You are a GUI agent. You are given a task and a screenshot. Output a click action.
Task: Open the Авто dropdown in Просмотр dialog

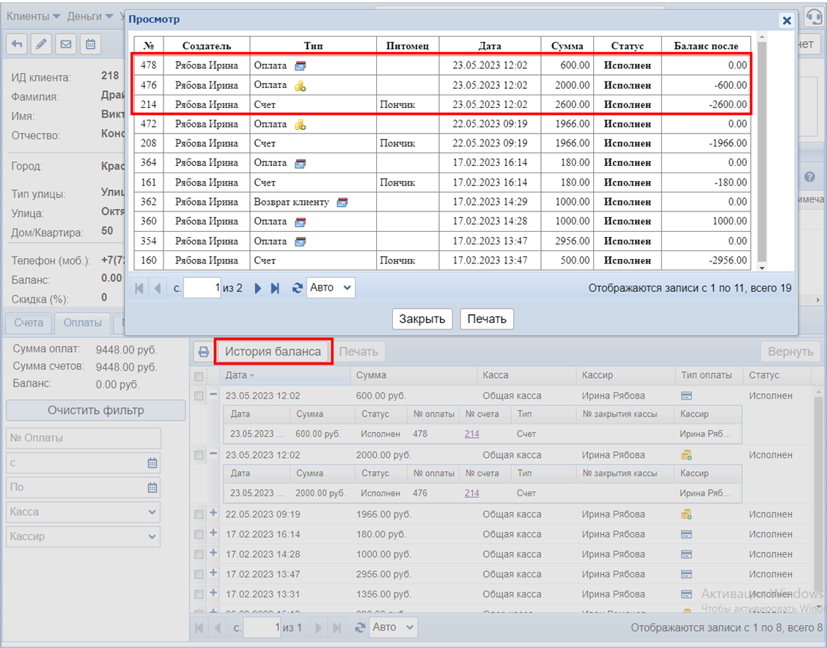coord(331,288)
